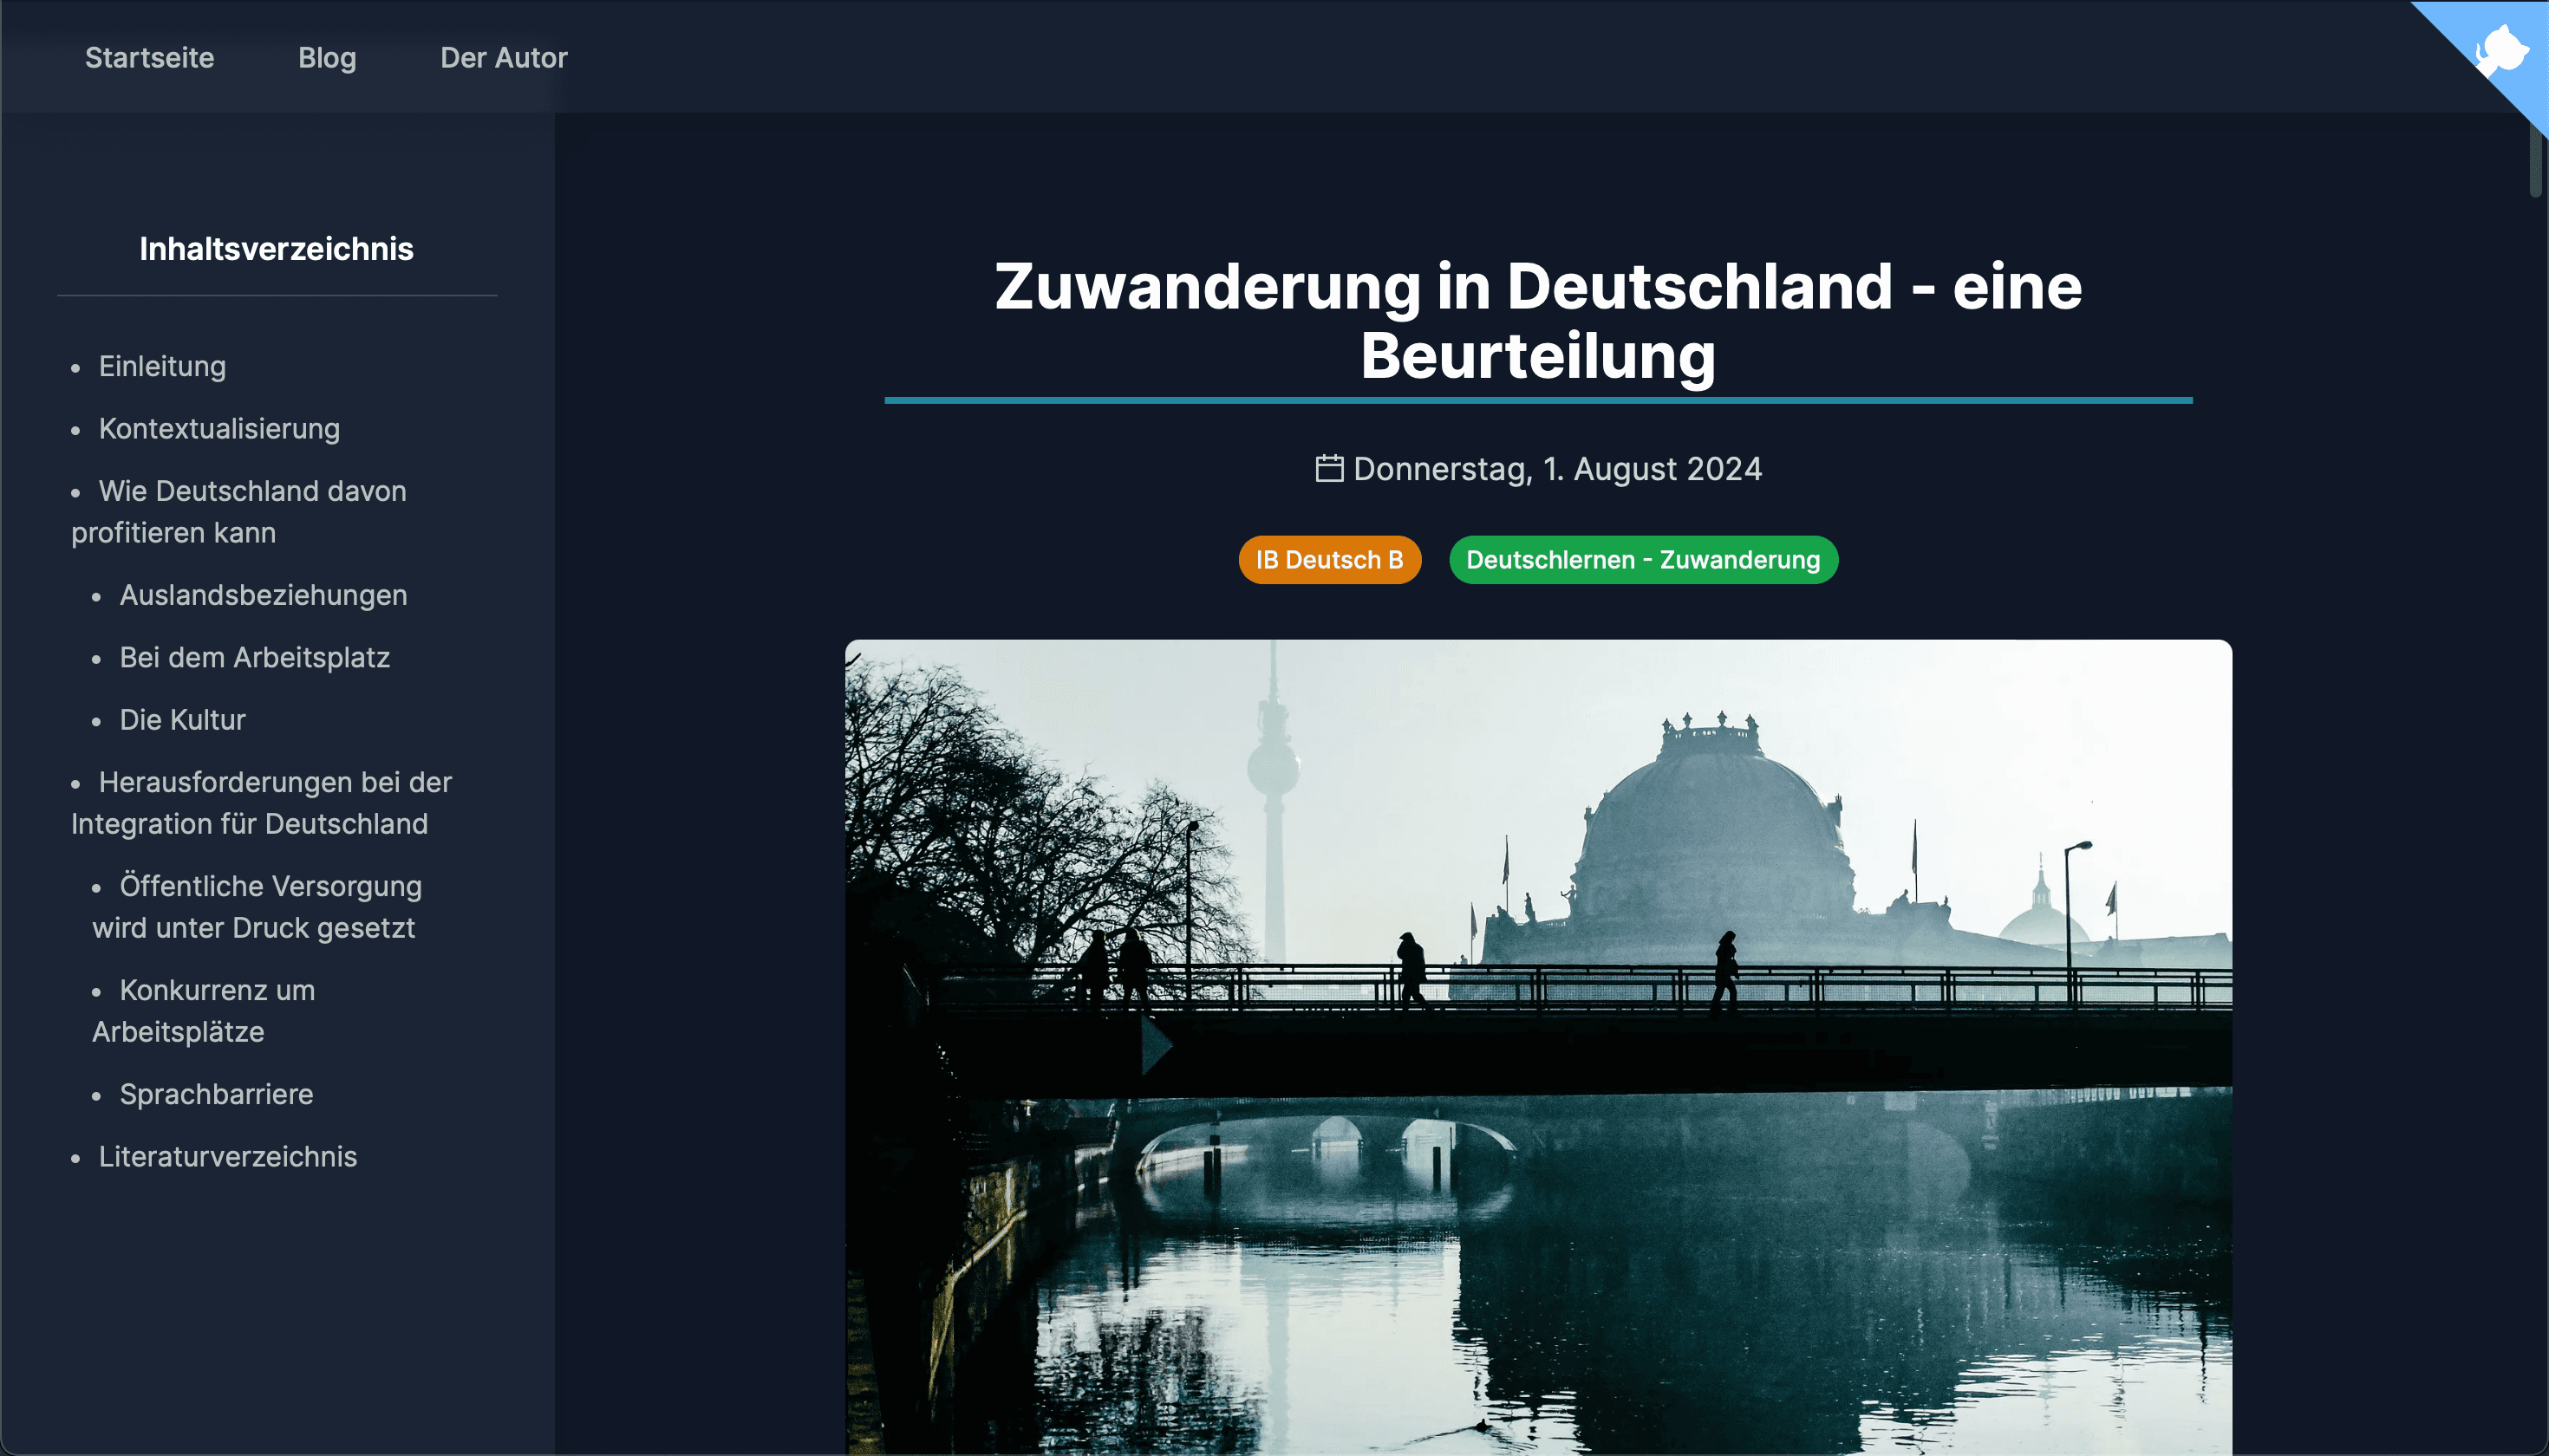Viewport: 2549px width, 1456px height.
Task: Open Herausforderungen bei der Integration section
Action: click(x=274, y=783)
